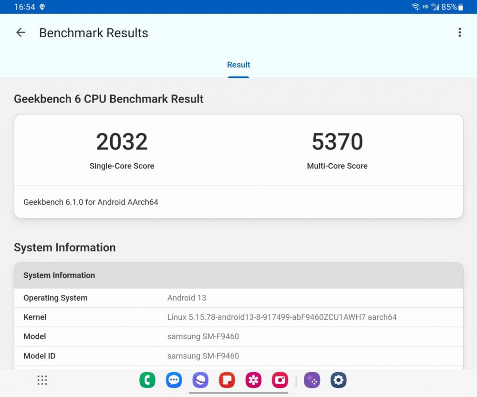This screenshot has width=477, height=397.
Task: Tap the Model row label
Action: (x=35, y=336)
